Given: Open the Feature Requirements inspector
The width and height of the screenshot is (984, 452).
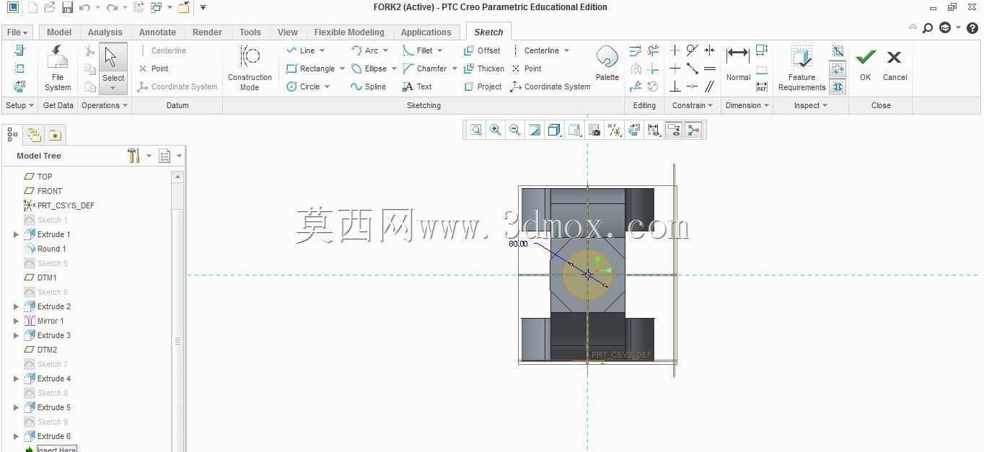Looking at the screenshot, I should pos(801,68).
